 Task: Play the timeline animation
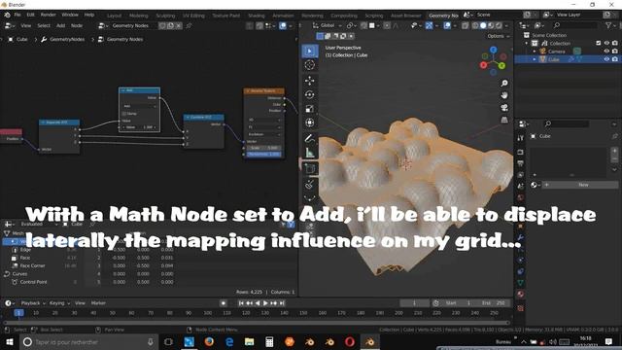pos(265,303)
